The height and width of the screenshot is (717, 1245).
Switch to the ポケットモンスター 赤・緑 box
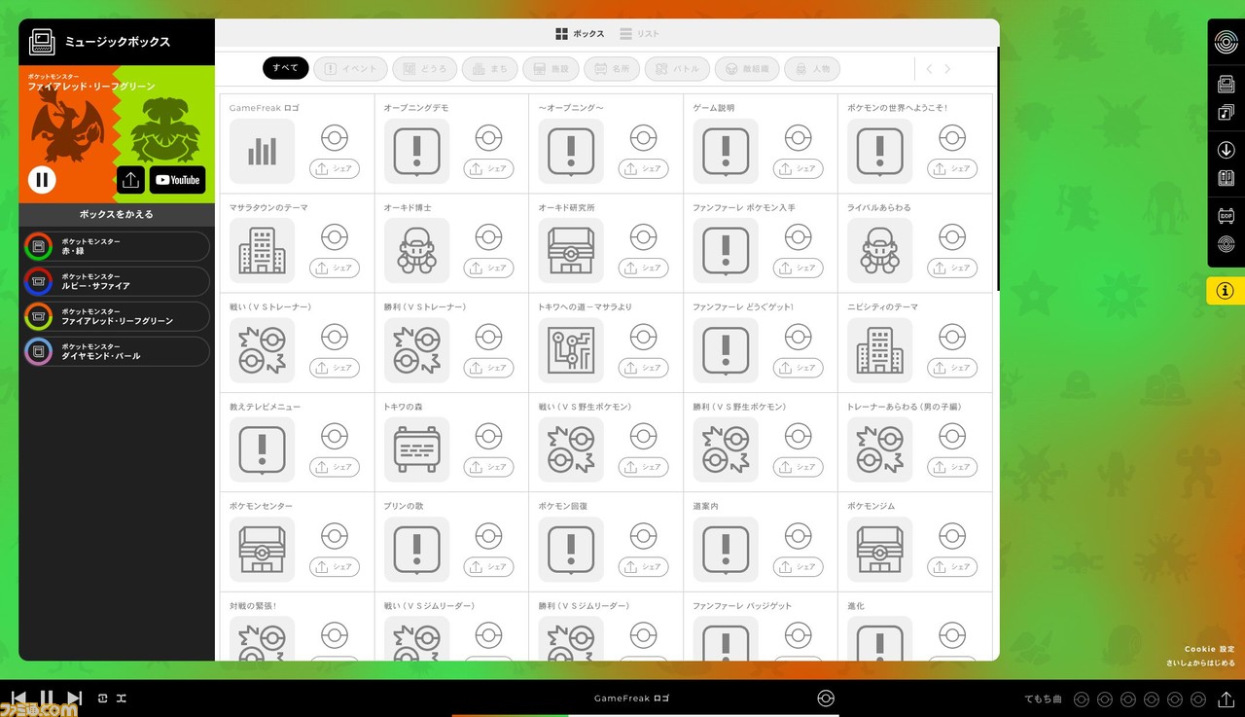116,246
